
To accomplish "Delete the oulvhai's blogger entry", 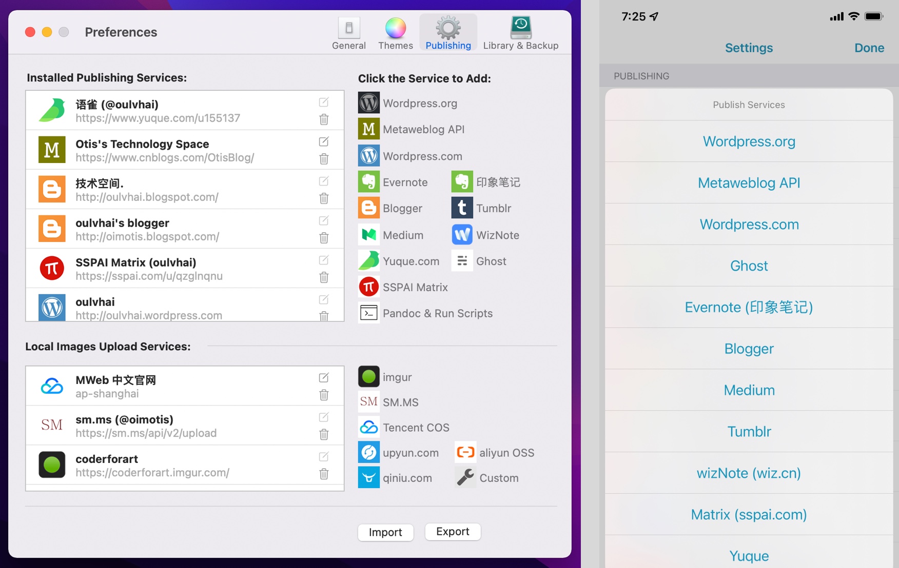I will point(324,238).
